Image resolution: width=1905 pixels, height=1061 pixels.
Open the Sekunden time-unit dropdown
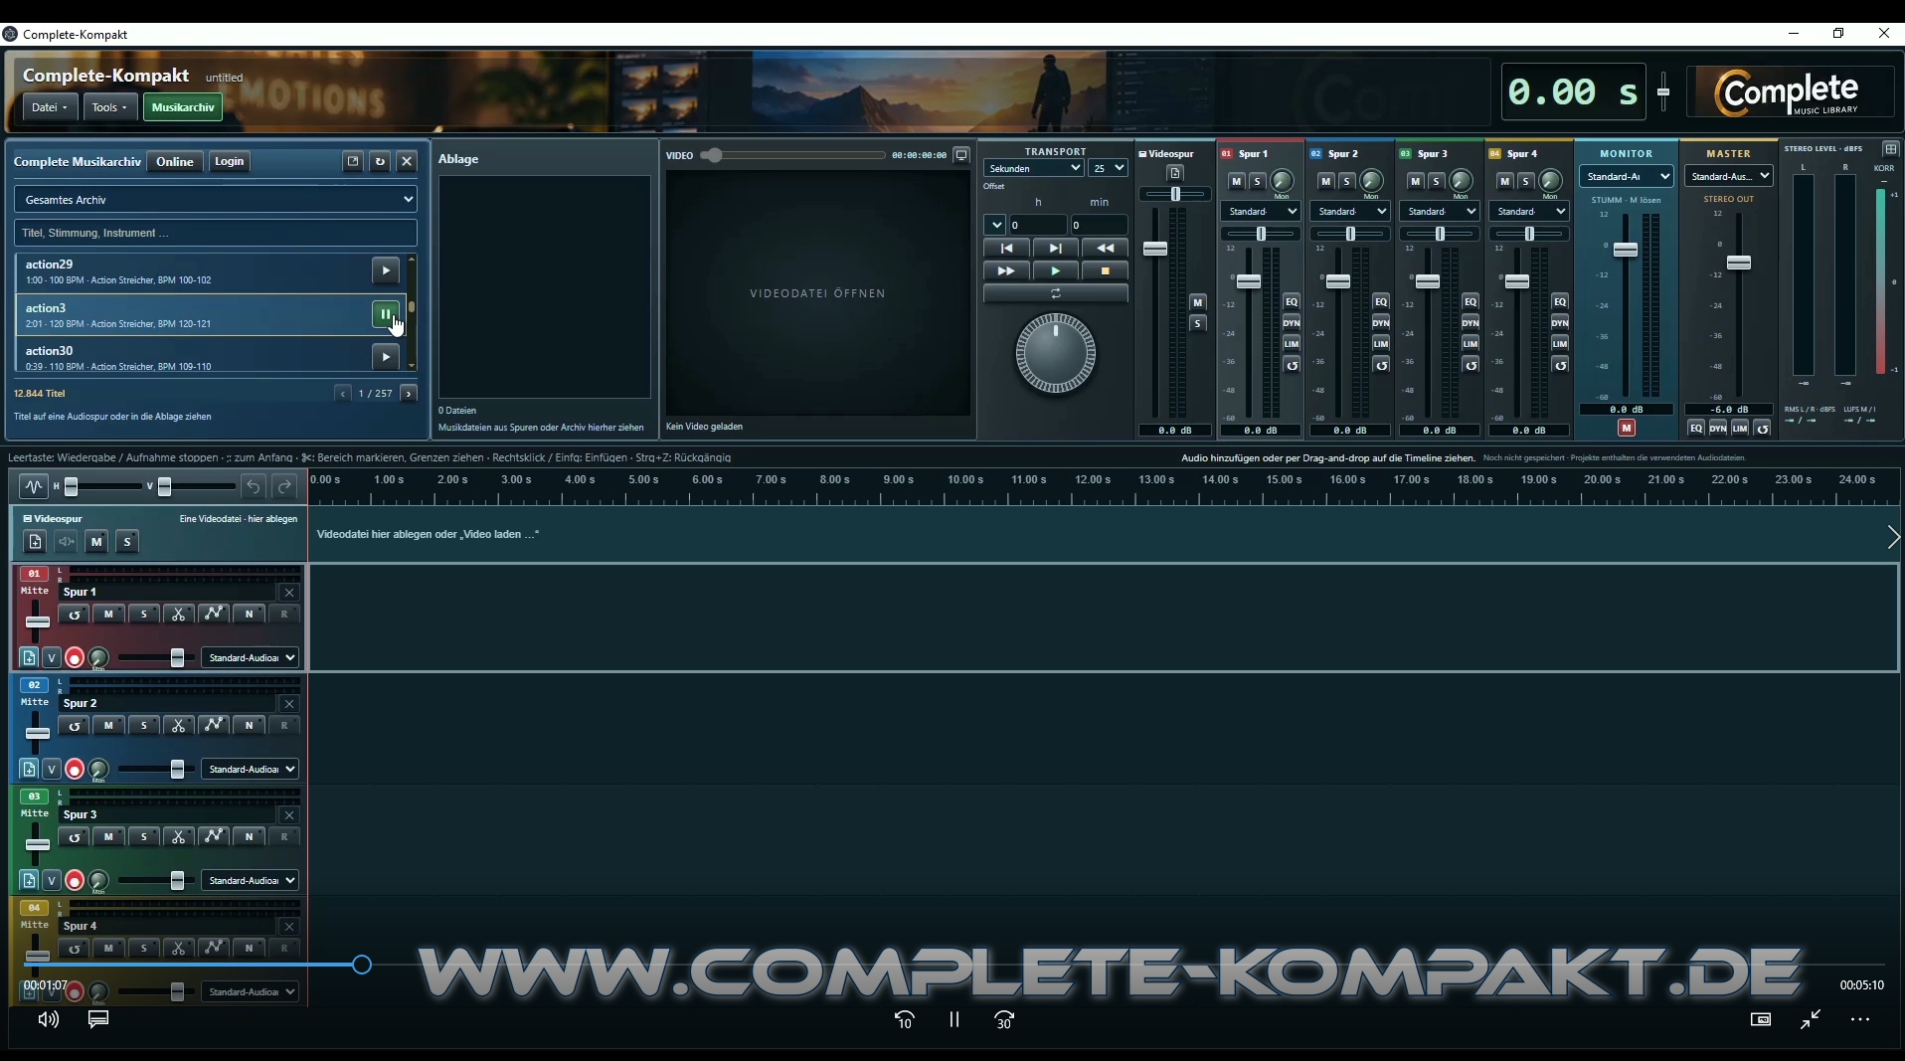(1033, 169)
